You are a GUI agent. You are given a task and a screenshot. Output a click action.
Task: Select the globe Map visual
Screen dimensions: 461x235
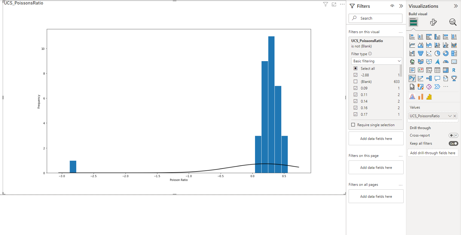click(412, 62)
